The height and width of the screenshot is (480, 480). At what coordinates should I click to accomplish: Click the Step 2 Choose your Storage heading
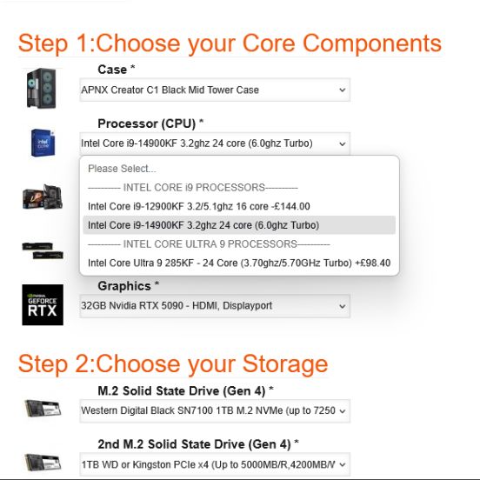(x=173, y=364)
